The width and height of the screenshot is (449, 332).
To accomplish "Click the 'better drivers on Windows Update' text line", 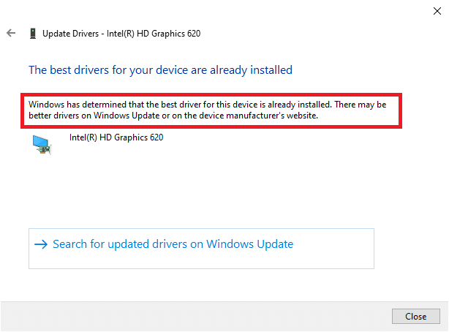I will [x=173, y=116].
